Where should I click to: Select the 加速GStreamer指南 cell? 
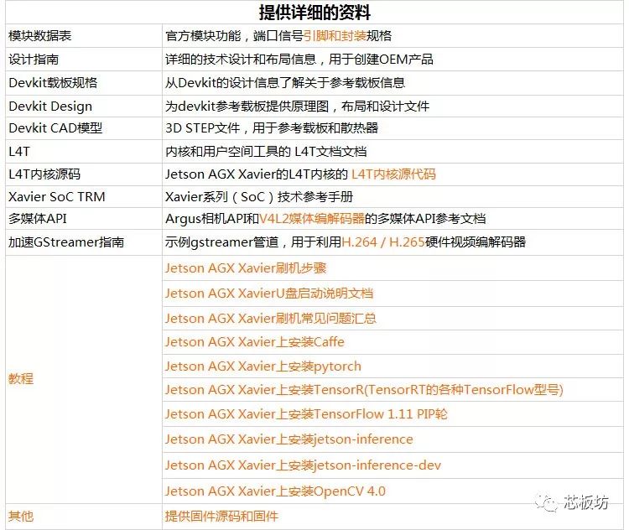[84, 242]
